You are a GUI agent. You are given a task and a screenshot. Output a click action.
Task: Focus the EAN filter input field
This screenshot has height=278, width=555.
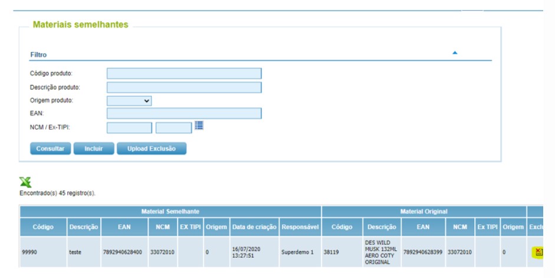click(x=184, y=113)
